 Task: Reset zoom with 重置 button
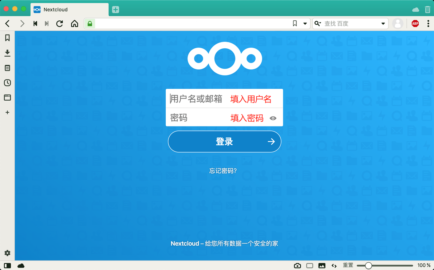[x=348, y=265]
